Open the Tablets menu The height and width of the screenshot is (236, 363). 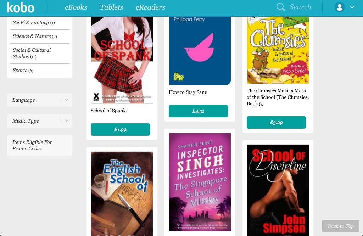pos(111,7)
